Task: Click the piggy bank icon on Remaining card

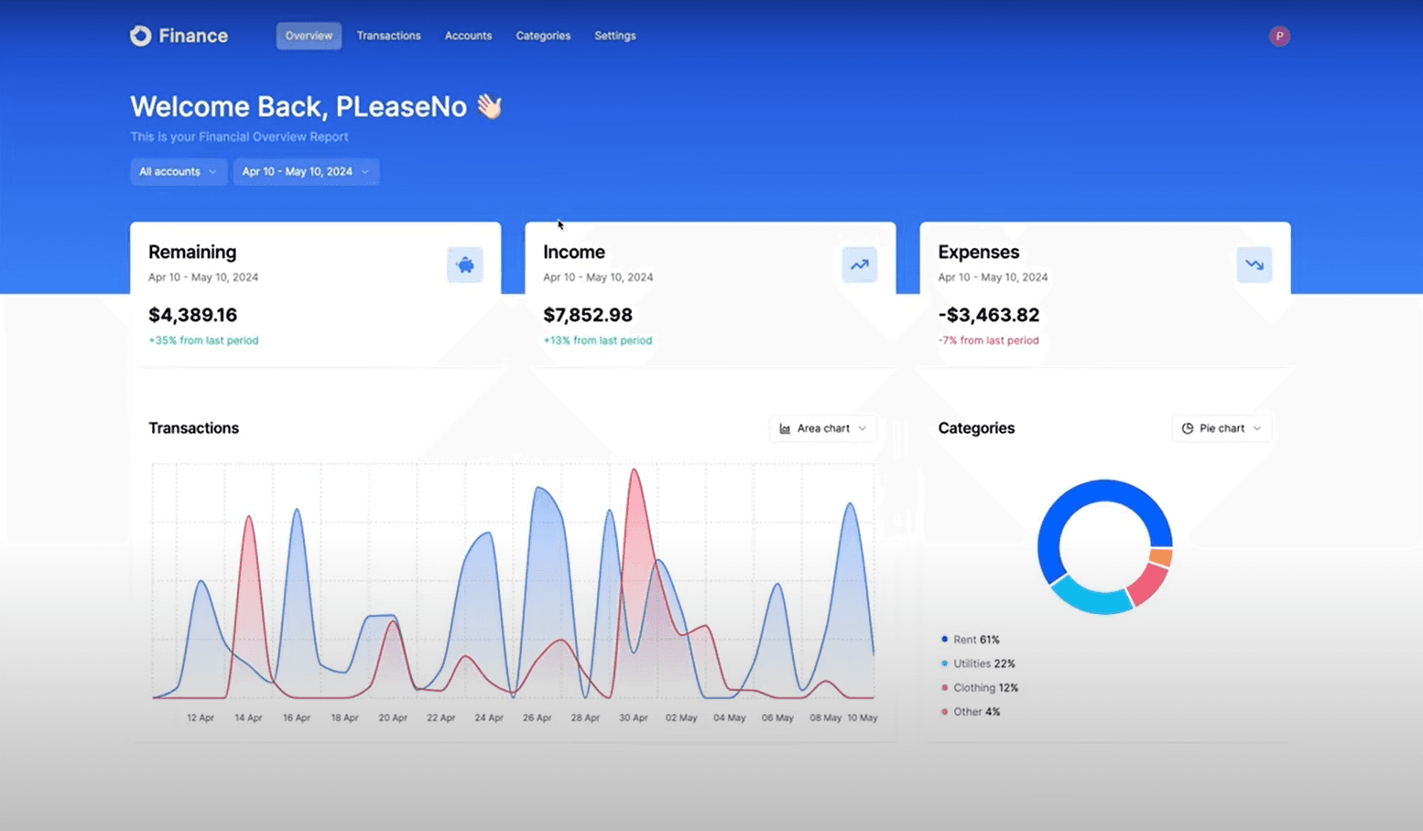Action: coord(465,265)
